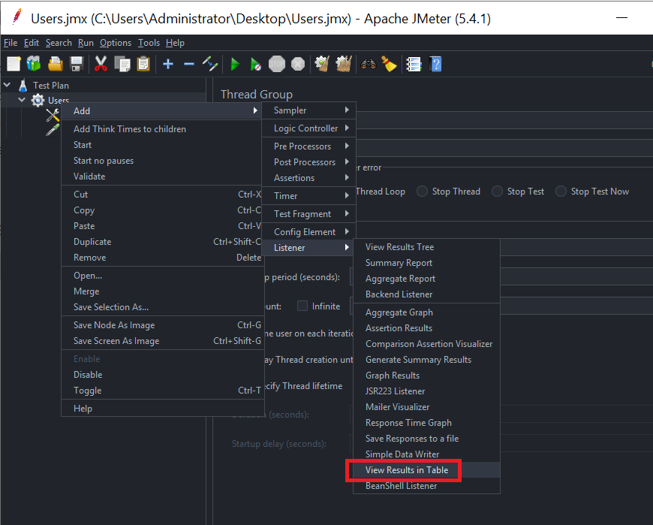Click the Copy icon in toolbar
This screenshot has width=653, height=525.
point(122,64)
